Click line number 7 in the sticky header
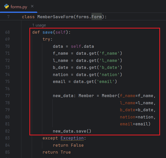 coord(8,17)
